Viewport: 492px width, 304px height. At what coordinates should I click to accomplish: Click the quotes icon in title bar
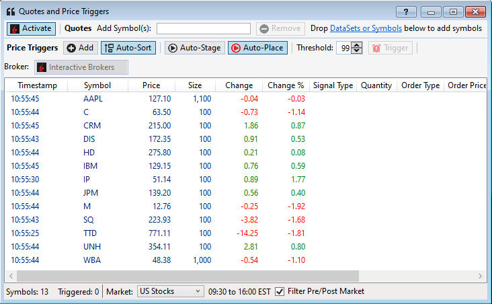point(10,11)
